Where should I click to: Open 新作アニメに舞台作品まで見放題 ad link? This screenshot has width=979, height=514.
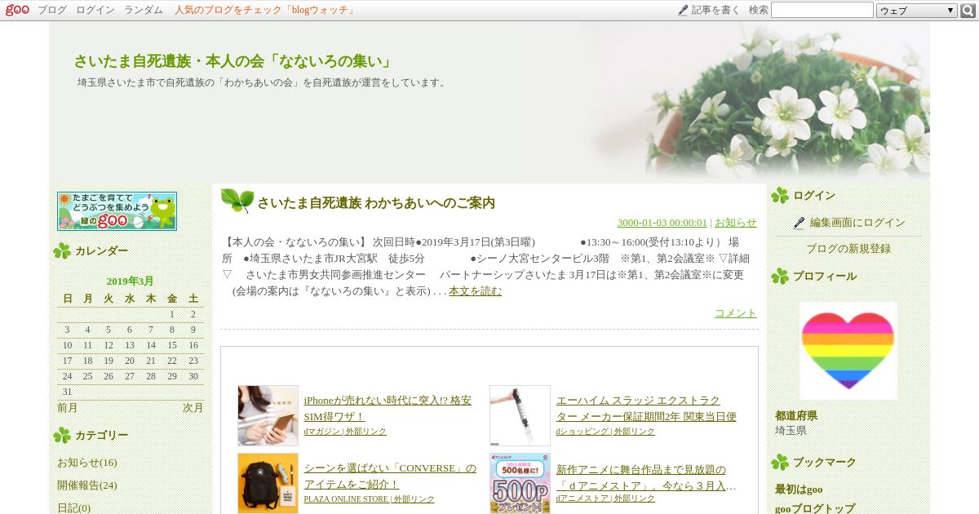[x=646, y=477]
